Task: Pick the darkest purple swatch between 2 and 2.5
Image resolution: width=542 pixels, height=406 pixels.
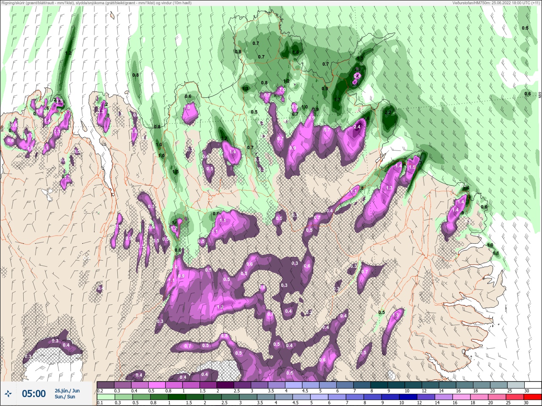Action: 225,385
